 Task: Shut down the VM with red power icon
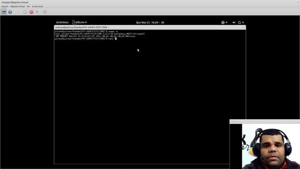pos(31,12)
